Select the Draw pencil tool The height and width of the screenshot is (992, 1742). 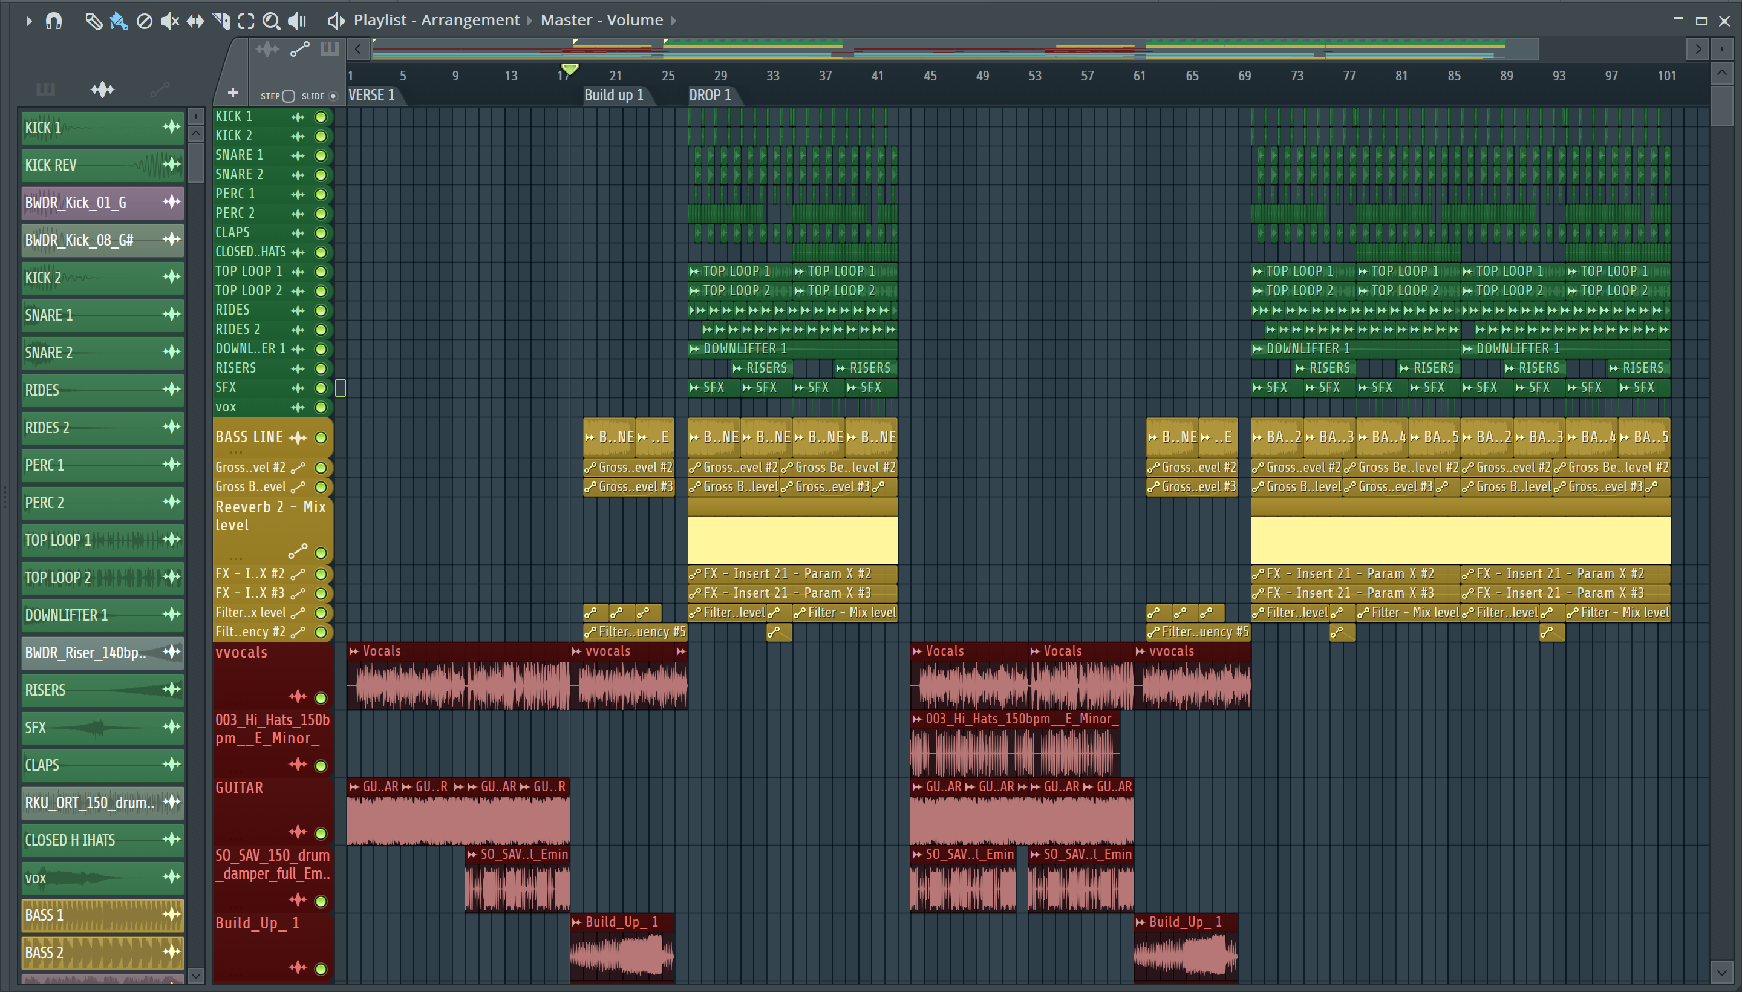(x=93, y=21)
